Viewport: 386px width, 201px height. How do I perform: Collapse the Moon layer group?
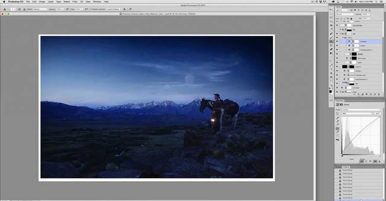coord(342,38)
